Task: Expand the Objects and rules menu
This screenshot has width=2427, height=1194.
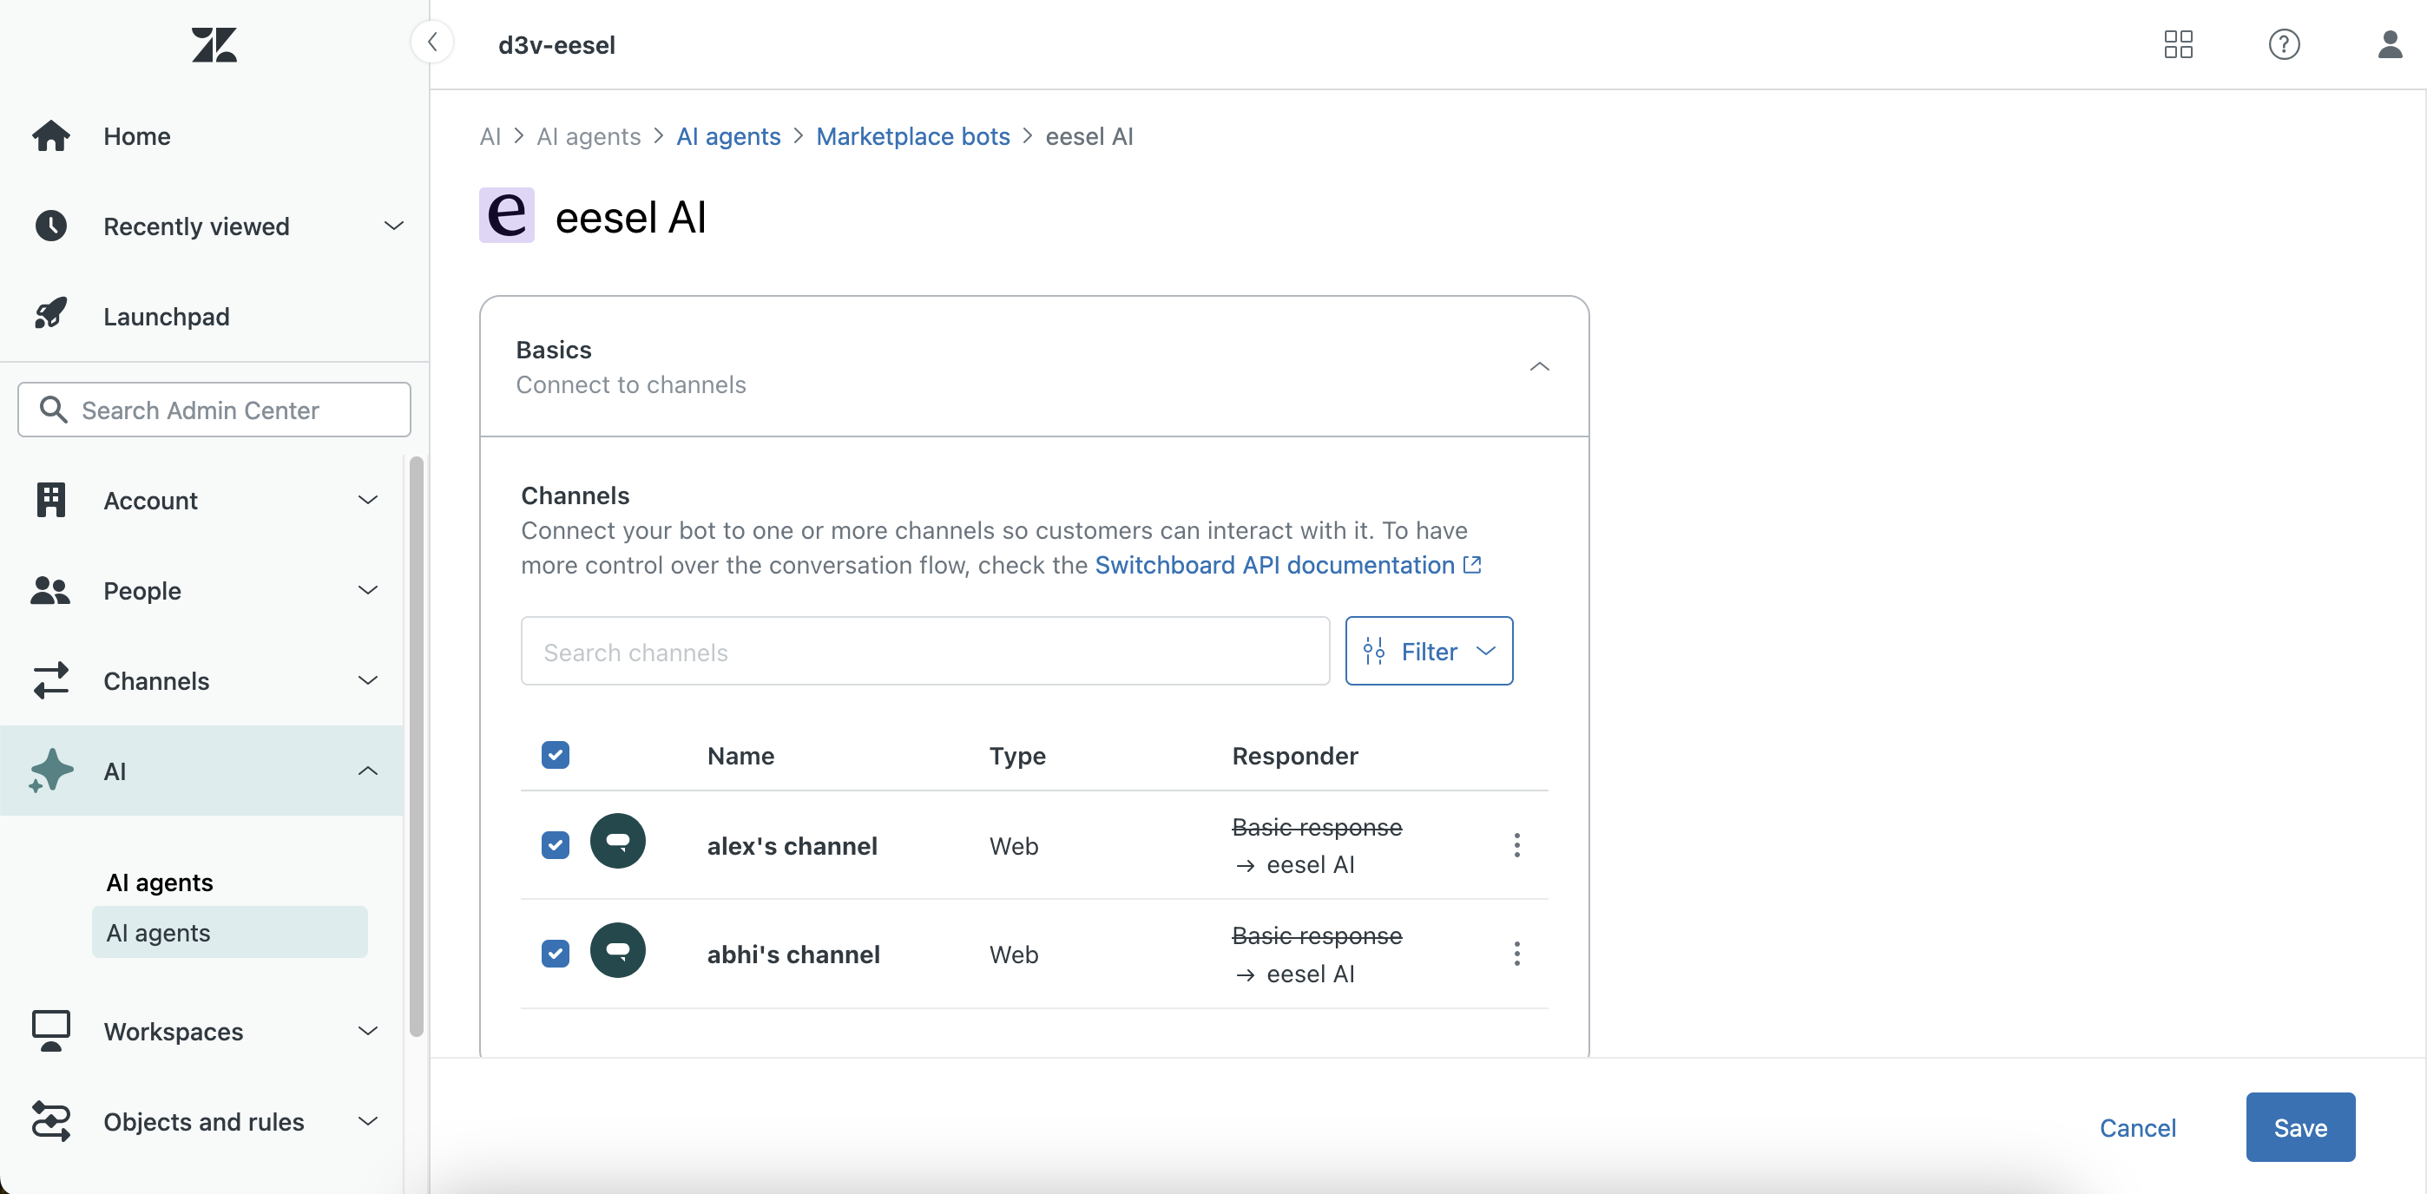Action: (367, 1120)
